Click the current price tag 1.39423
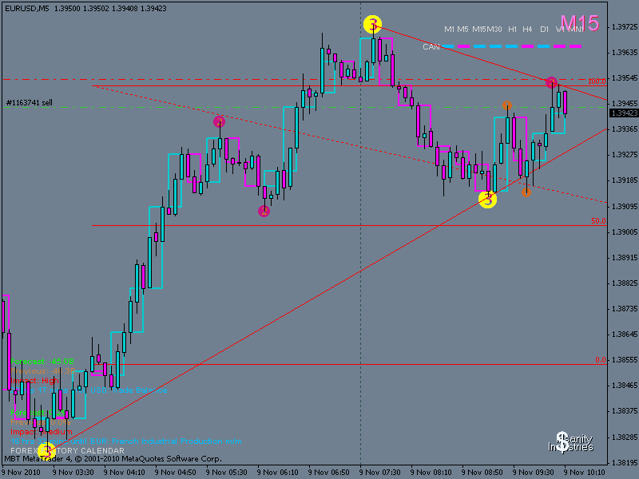639x479 pixels. 623,113
